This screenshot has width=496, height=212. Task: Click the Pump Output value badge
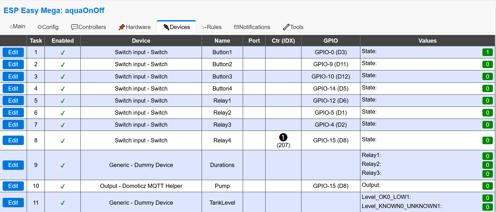click(x=487, y=186)
